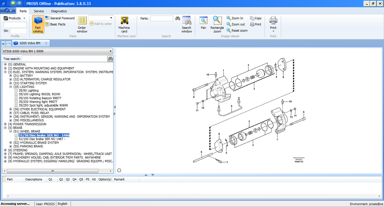This screenshot has width=384, height=207.
Task: Open the 97306 6300 Volvo BM model dropdown
Action: pyautogui.click(x=57, y=51)
